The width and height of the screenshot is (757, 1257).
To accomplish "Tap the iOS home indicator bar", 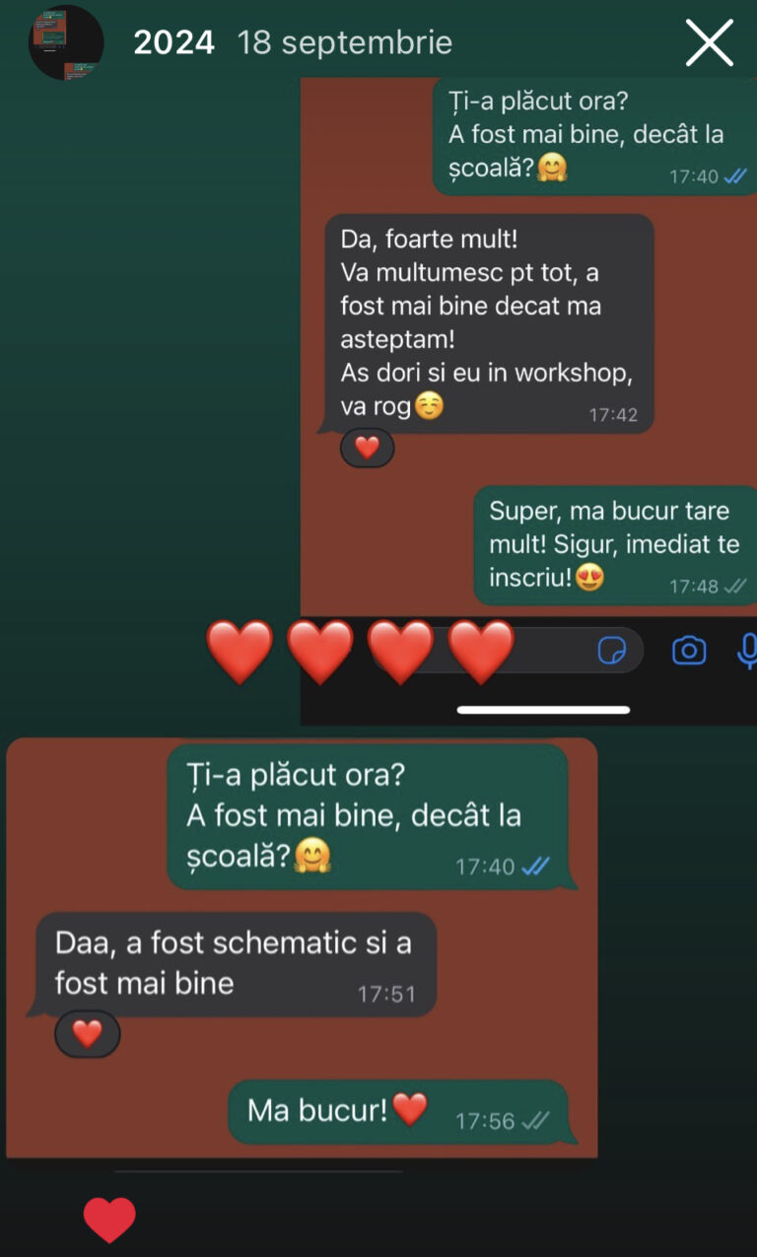I will (543, 710).
